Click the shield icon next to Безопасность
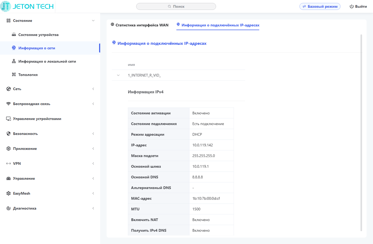Screen dimensions: 373x244 pos(9,134)
